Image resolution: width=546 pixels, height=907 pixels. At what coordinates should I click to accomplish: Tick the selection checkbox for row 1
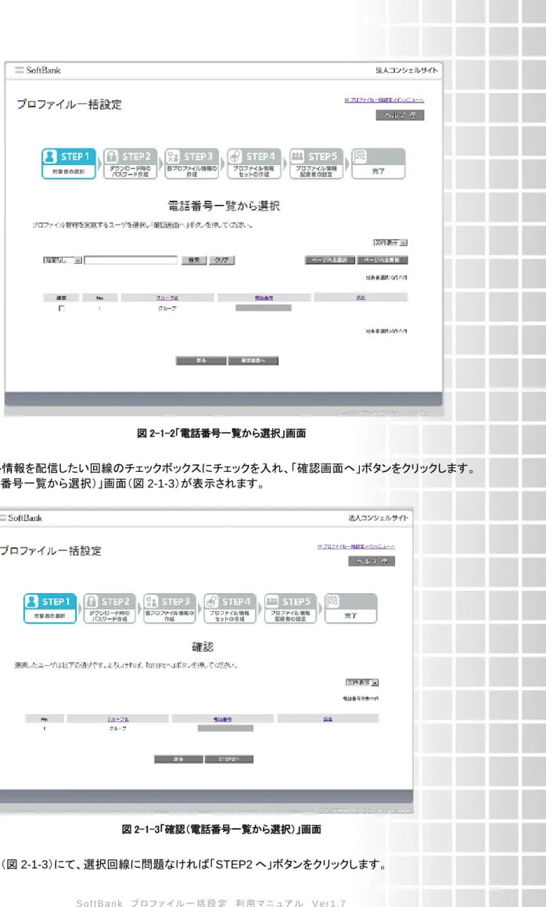[62, 308]
